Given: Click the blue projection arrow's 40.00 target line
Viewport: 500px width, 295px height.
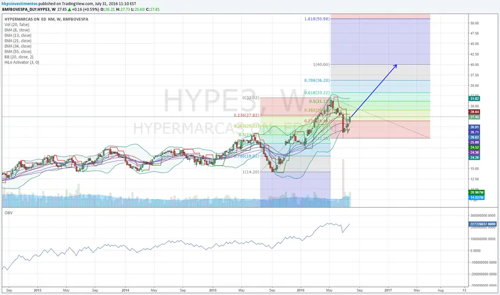Looking at the screenshot, I should point(380,64).
